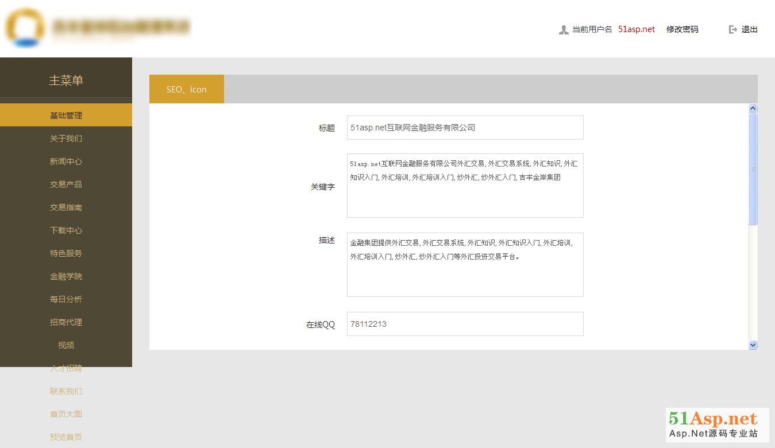Open 交易产品 from the sidebar
Viewport: 775px width, 448px height.
pyautogui.click(x=66, y=184)
